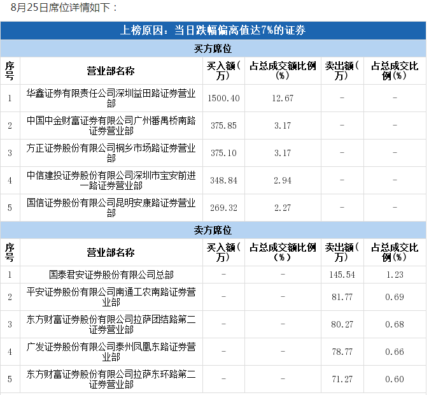Click the sell percentage 0.69
Image resolution: width=429 pixels, height=395 pixels.
[x=395, y=297]
